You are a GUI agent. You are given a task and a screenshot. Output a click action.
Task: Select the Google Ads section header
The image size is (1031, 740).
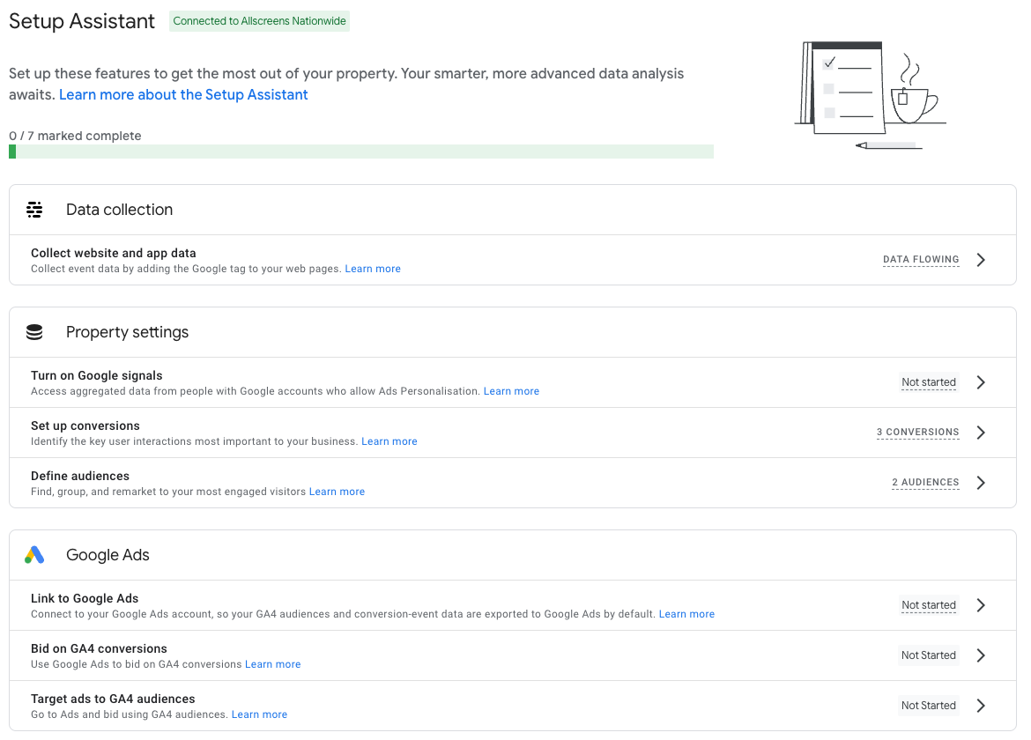(x=513, y=555)
